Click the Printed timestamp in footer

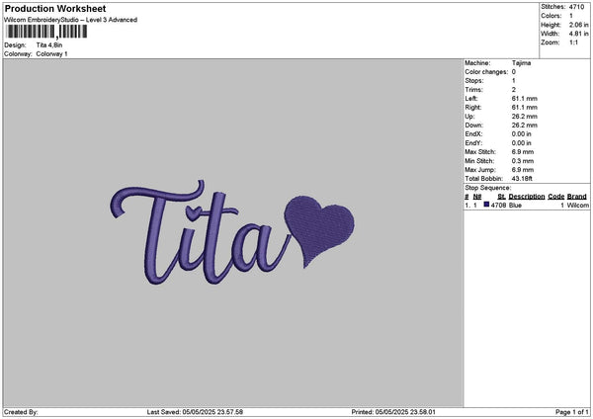[x=393, y=412]
